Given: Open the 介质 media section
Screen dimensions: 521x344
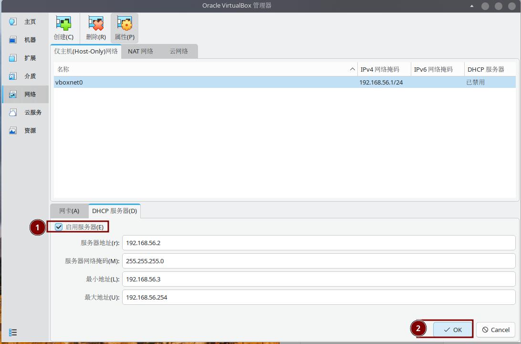Looking at the screenshot, I should point(25,76).
